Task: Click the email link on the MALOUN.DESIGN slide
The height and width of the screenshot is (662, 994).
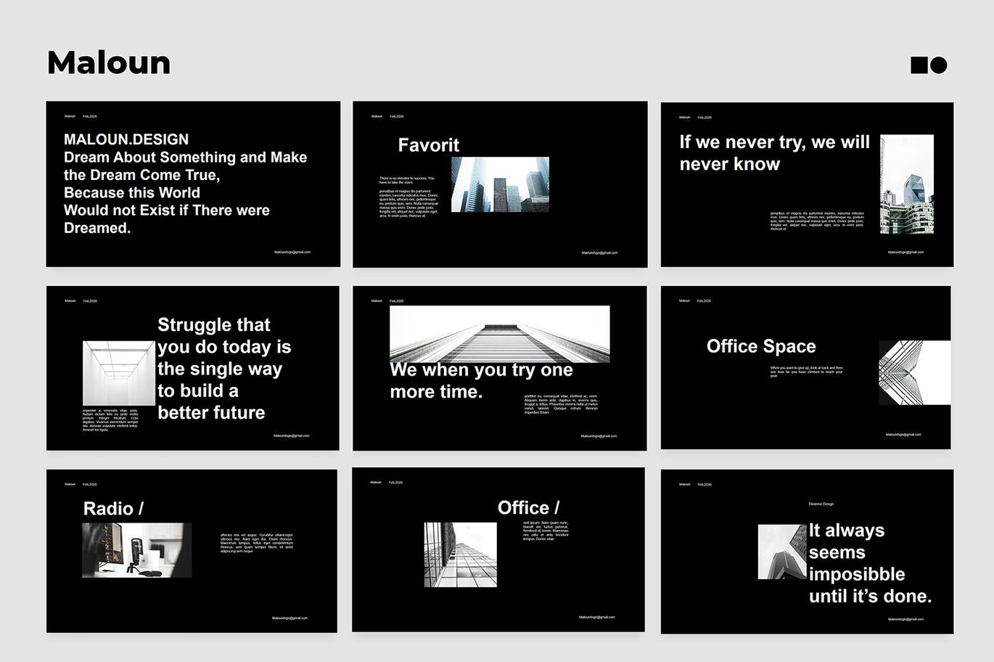Action: click(292, 252)
